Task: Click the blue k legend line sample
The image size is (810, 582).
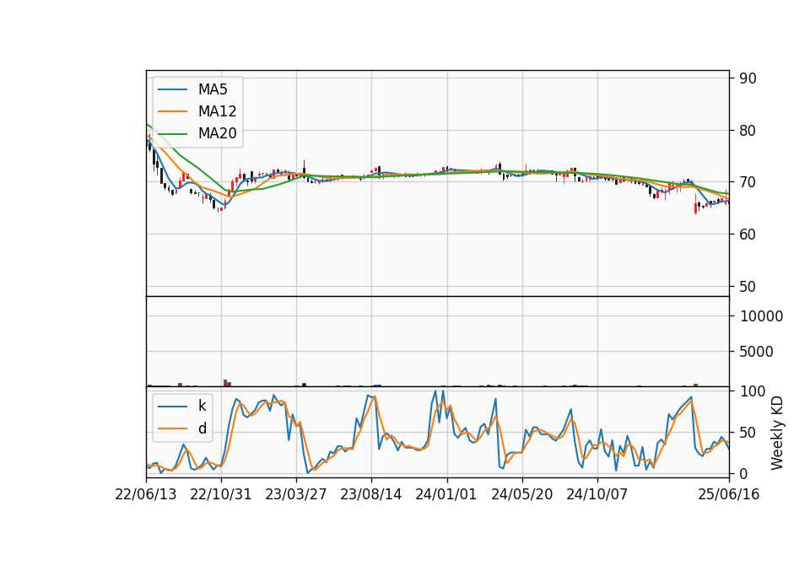Action: [172, 406]
